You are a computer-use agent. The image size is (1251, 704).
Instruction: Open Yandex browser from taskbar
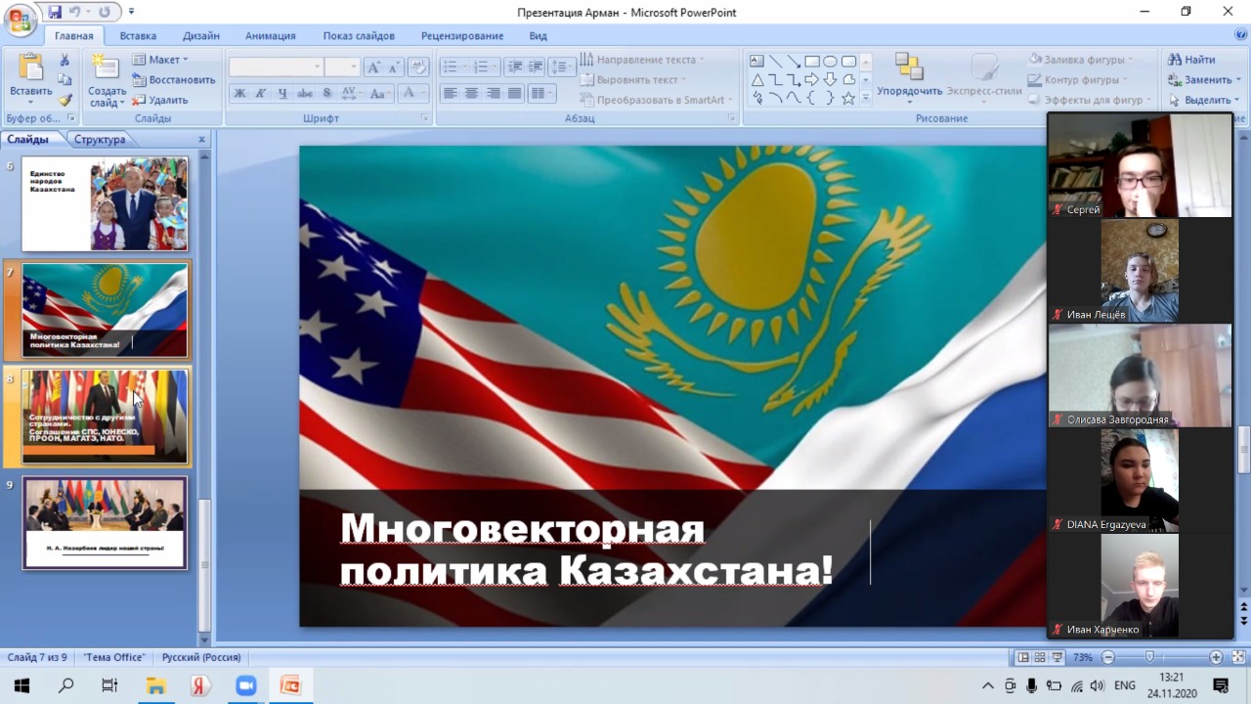[200, 685]
